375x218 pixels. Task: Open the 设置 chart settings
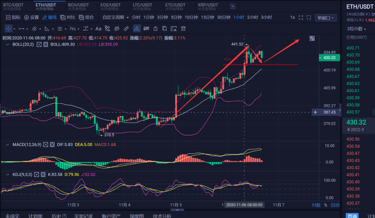coord(31,18)
